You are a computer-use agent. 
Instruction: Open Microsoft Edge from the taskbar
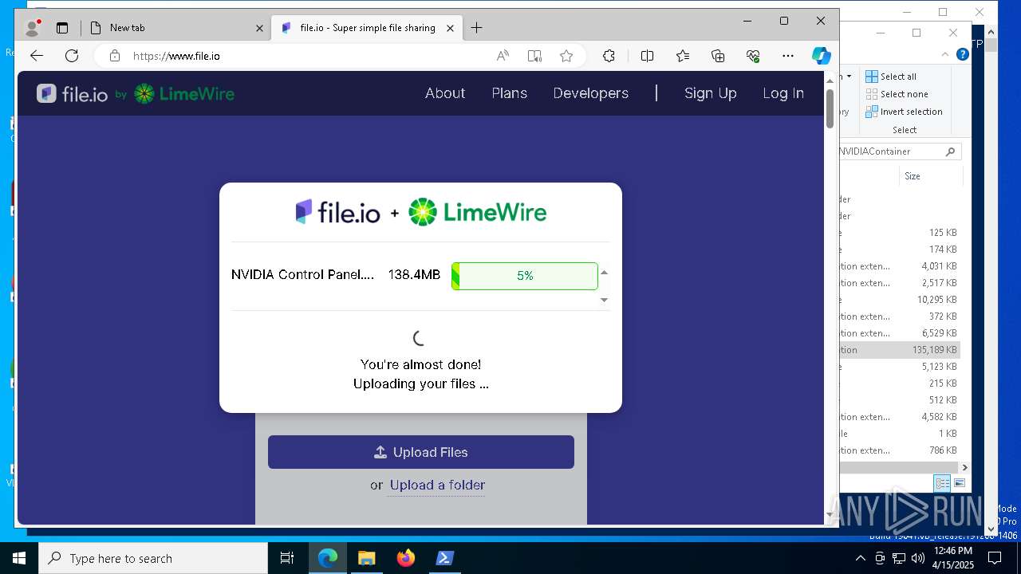point(328,558)
